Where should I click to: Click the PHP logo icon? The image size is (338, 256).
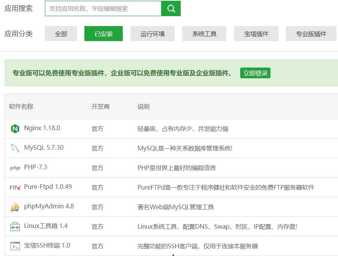pyautogui.click(x=15, y=168)
